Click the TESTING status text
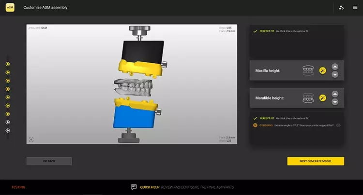 tap(18, 187)
